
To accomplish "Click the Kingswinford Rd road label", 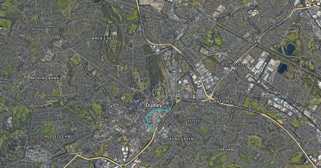I will [60, 158].
